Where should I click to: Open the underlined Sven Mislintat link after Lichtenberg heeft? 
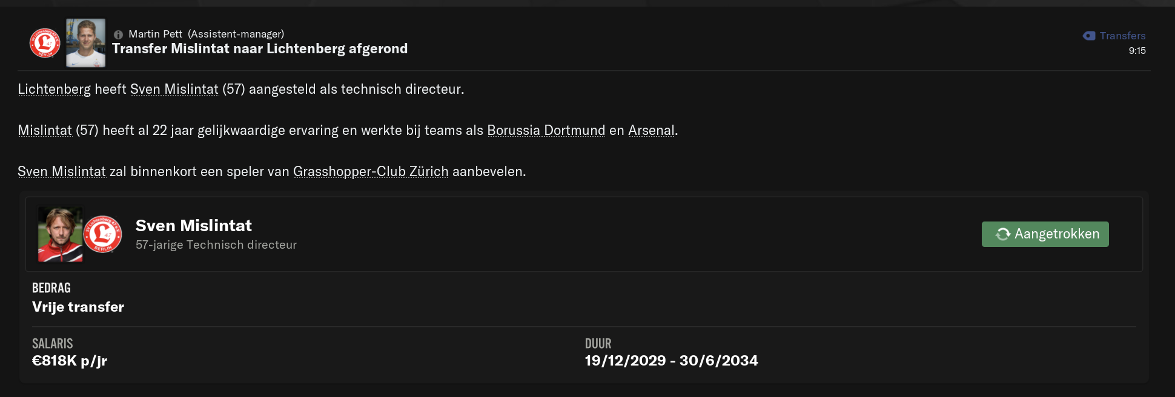click(174, 89)
